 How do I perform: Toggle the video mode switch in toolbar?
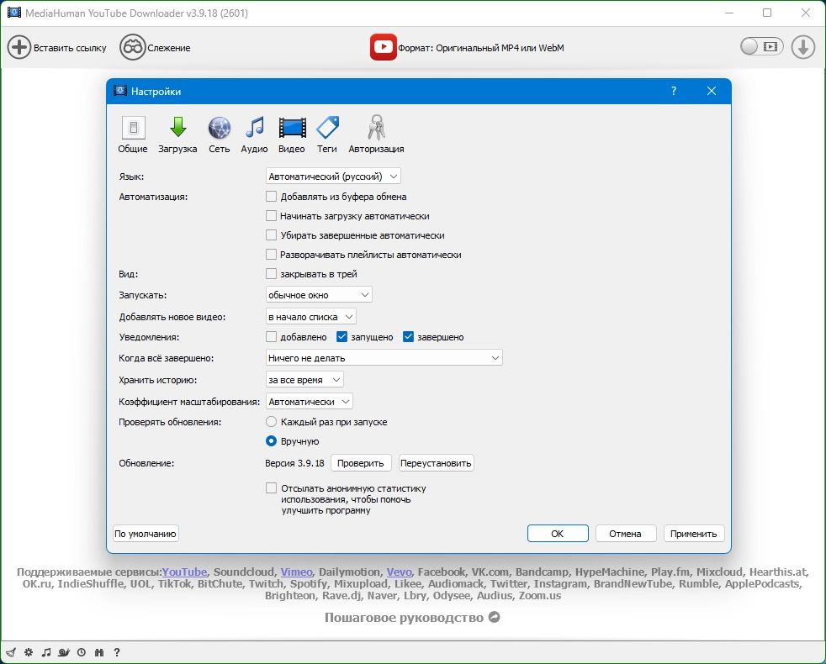coord(762,46)
